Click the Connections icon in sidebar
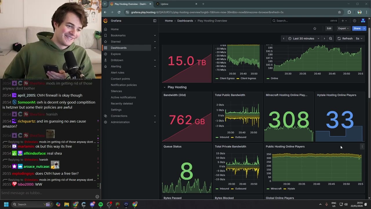The height and width of the screenshot is (209, 371). tap(106, 116)
